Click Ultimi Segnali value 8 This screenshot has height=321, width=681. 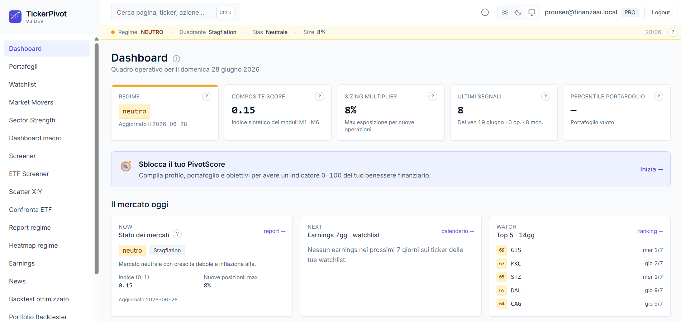461,110
